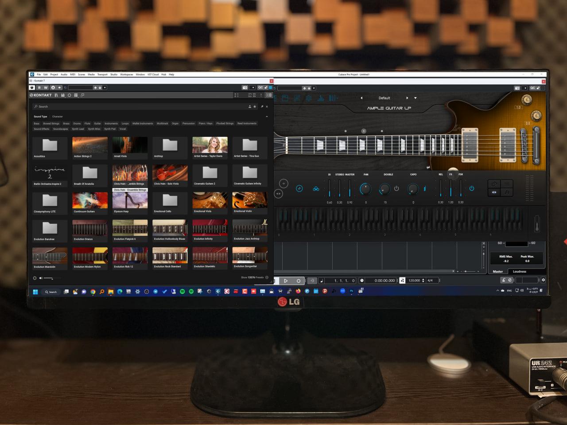Click the blue triple-circle icon
This screenshot has width=567, height=425.
point(316,189)
